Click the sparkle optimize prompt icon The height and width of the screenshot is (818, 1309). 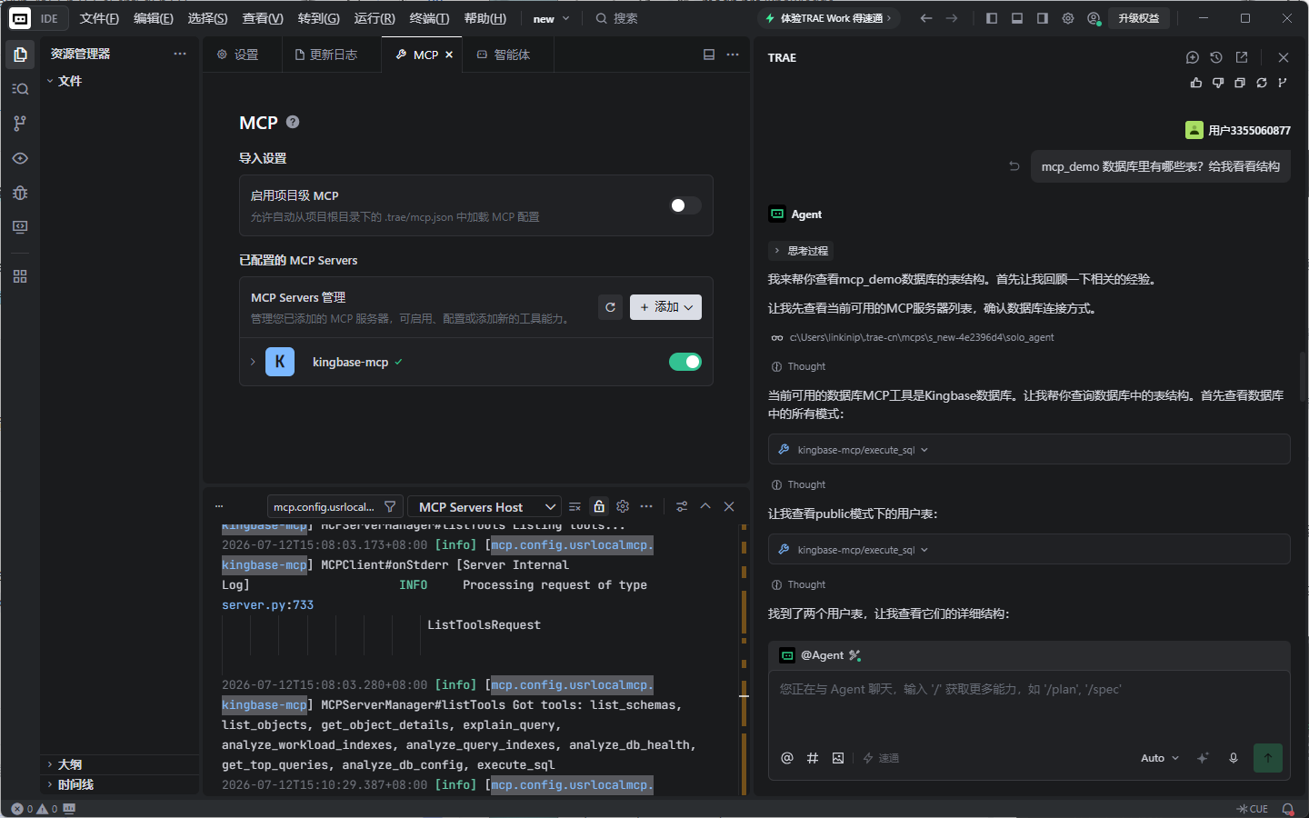click(1203, 758)
